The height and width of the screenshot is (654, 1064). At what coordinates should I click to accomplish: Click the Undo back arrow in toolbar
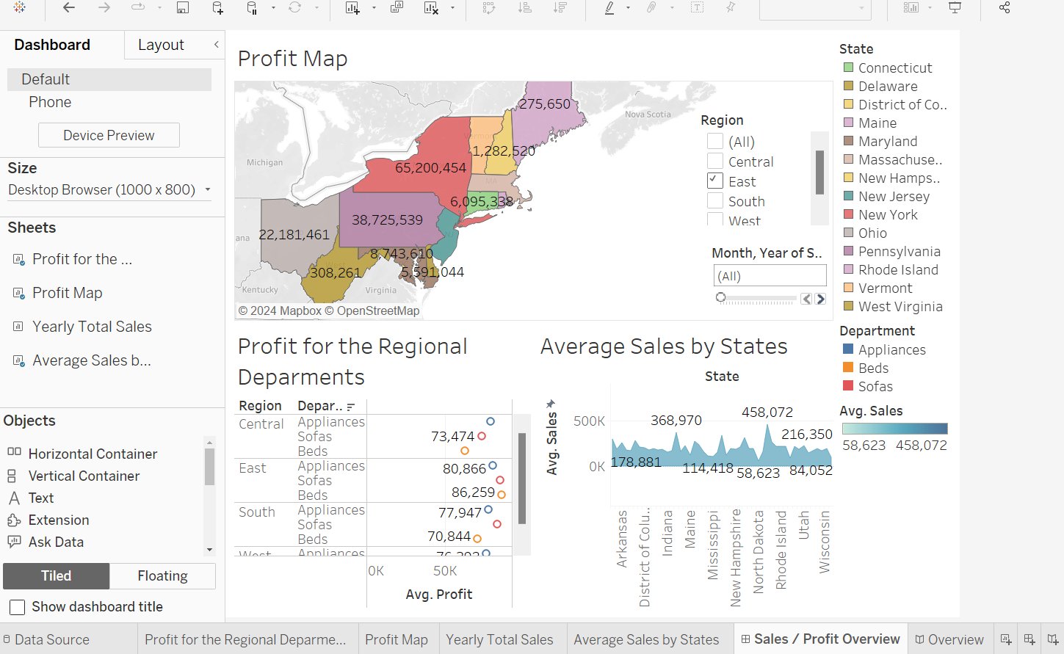click(69, 8)
